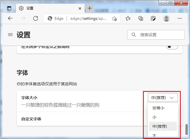Select 小 font size option
Viewport: 190px width, 139px height.
click(x=154, y=117)
